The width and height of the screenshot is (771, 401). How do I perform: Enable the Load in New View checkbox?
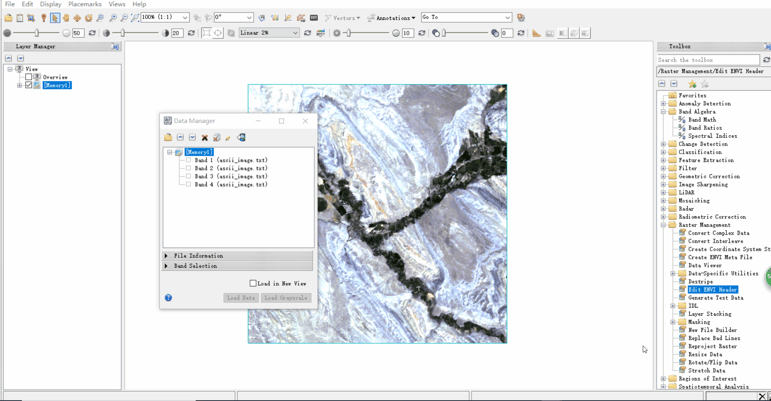click(253, 283)
